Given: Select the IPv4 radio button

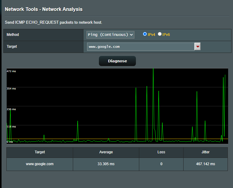Looking at the screenshot, I should 145,34.
